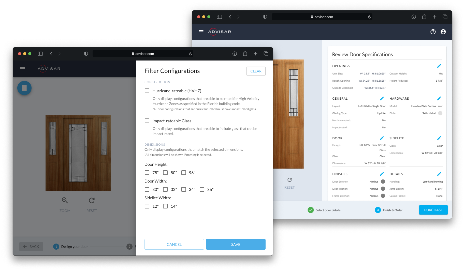Open the hamburger navigation menu

[x=201, y=32]
